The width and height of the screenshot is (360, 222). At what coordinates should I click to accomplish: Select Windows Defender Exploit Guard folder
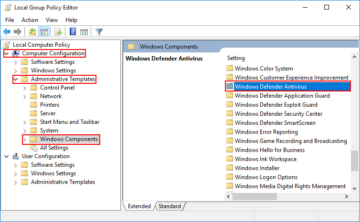[x=276, y=104]
